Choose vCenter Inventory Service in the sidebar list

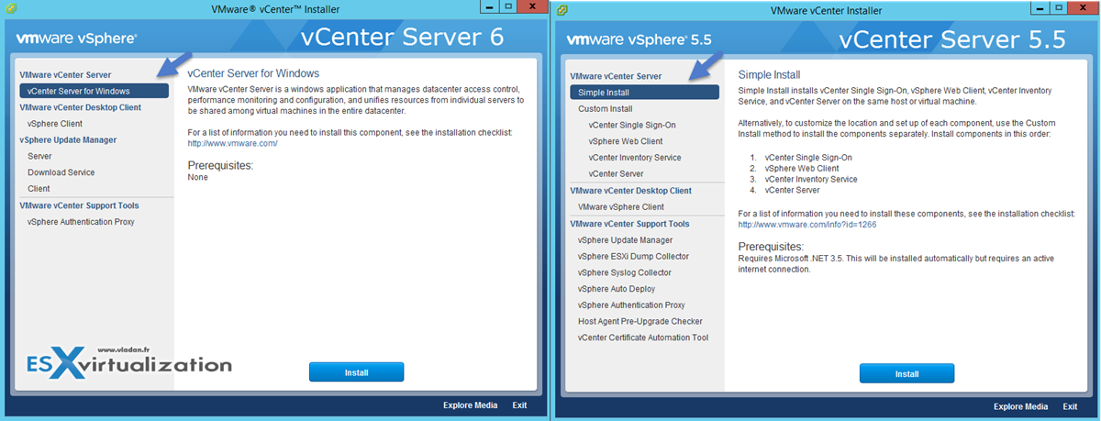pos(635,158)
